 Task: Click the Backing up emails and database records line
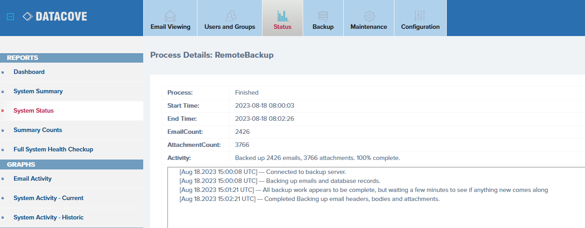pos(280,181)
